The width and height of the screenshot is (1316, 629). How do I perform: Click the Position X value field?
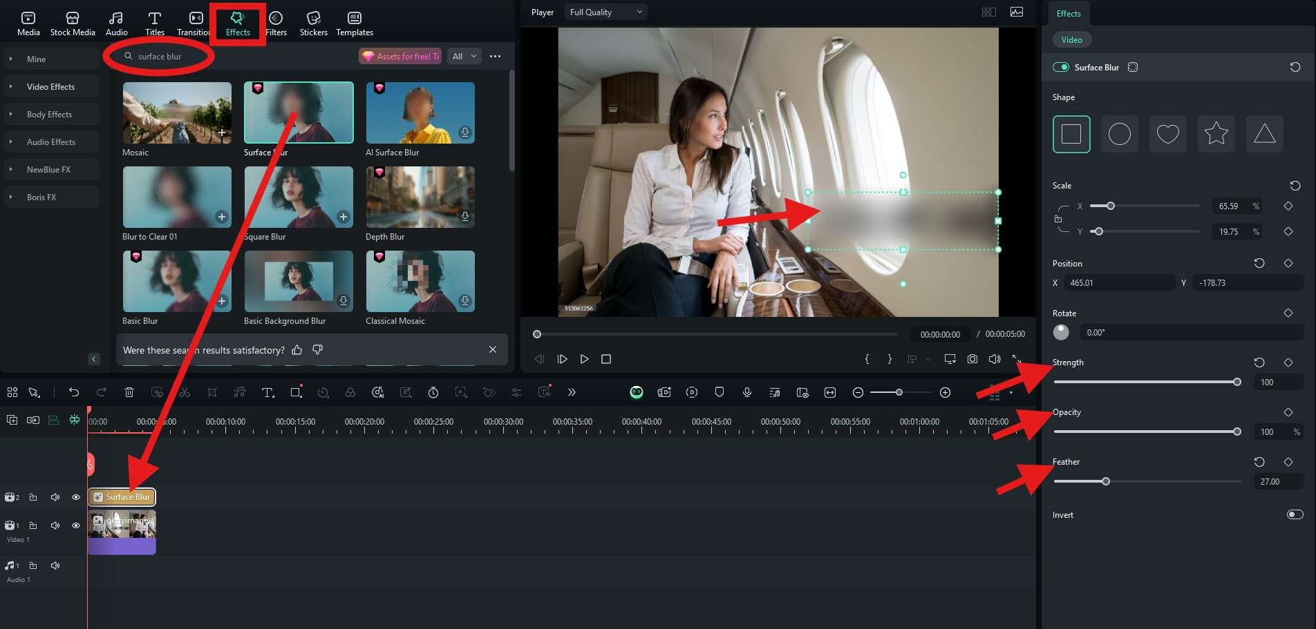[1119, 283]
